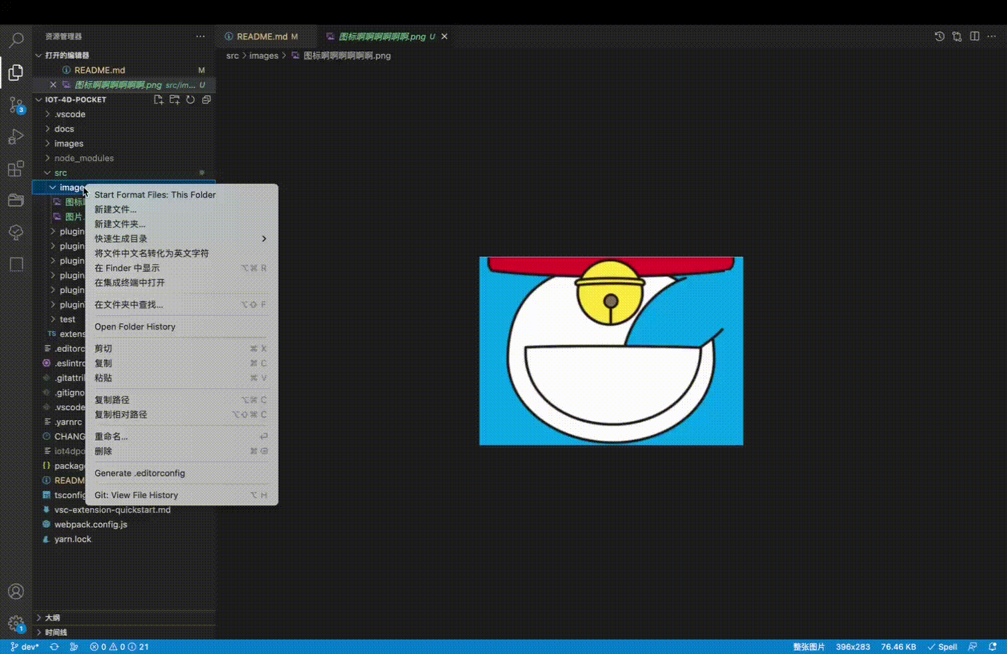Click the dev* git branch indicator
This screenshot has height=654, width=1007.
tap(25, 647)
